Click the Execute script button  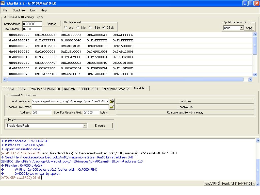coord(100,126)
